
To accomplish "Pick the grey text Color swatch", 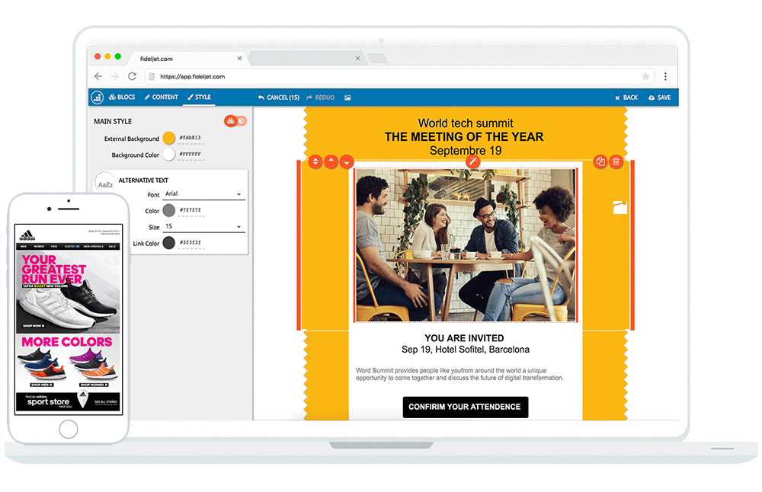I will pos(168,210).
